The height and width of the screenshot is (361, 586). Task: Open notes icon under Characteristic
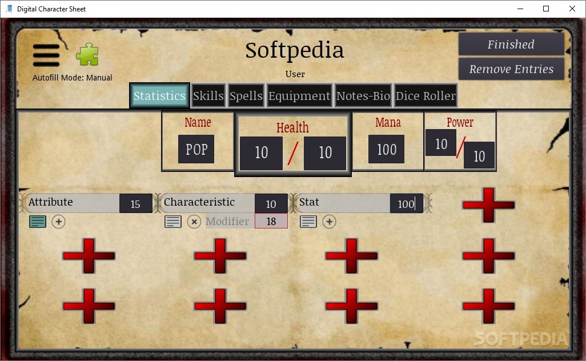173,222
